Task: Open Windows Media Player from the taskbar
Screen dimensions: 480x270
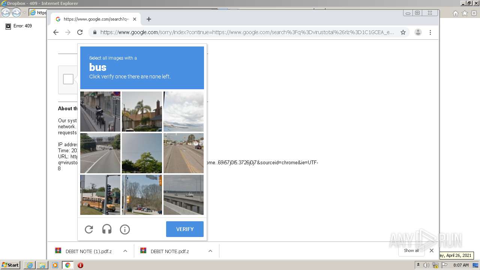Action: (55, 265)
